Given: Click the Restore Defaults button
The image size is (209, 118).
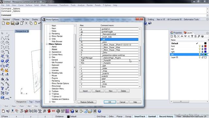Looking at the screenshot, I should click(x=87, y=102).
